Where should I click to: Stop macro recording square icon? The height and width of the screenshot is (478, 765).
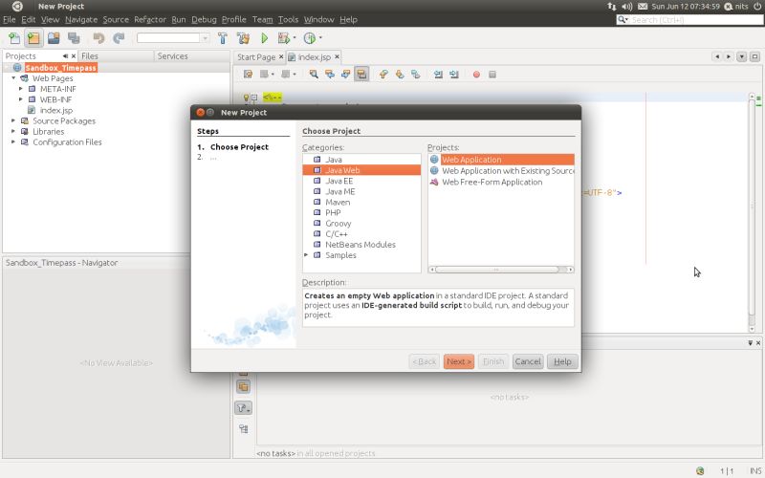tap(492, 75)
